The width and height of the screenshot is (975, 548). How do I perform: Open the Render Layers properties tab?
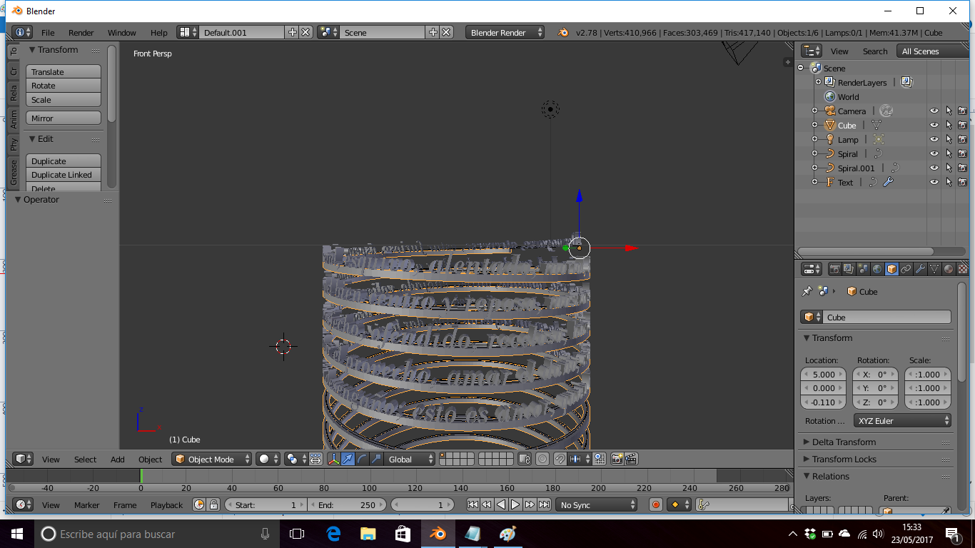pos(849,269)
